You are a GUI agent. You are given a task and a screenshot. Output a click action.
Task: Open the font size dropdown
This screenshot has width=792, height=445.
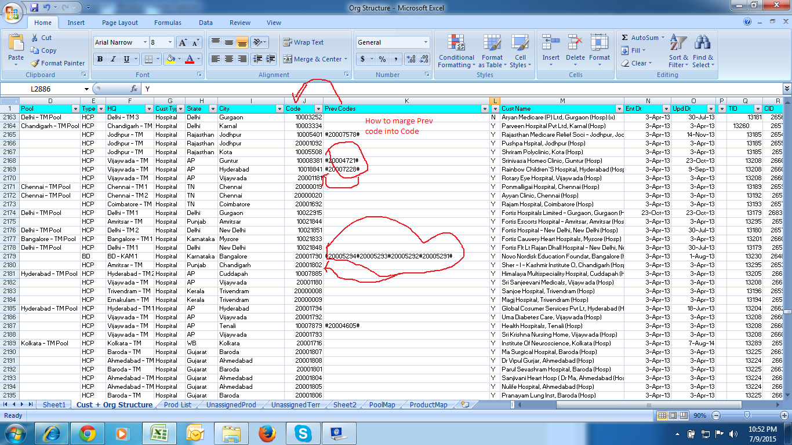pyautogui.click(x=170, y=42)
